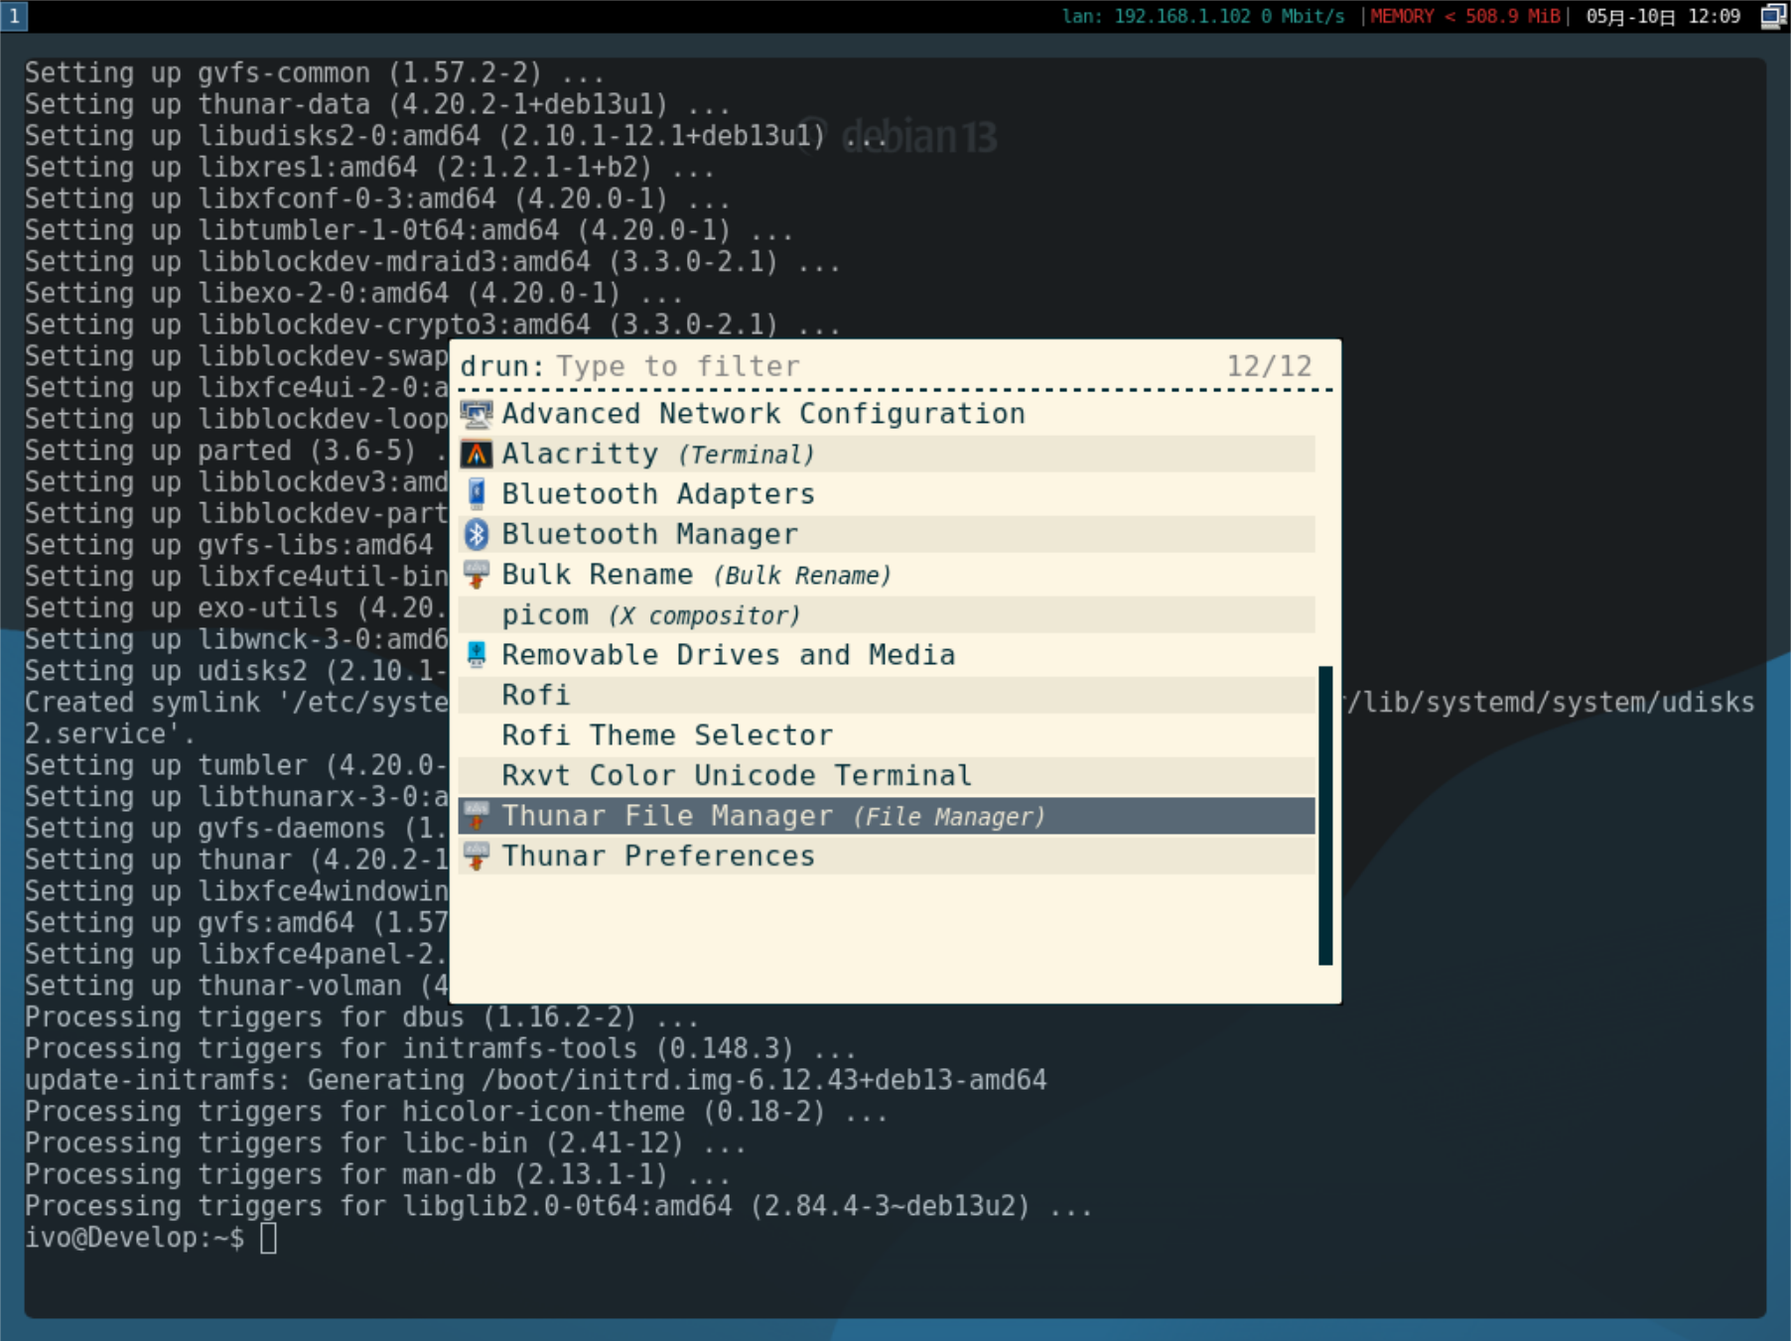Open Bluetooth Manager entry
1791x1341 pixels.
(887, 535)
